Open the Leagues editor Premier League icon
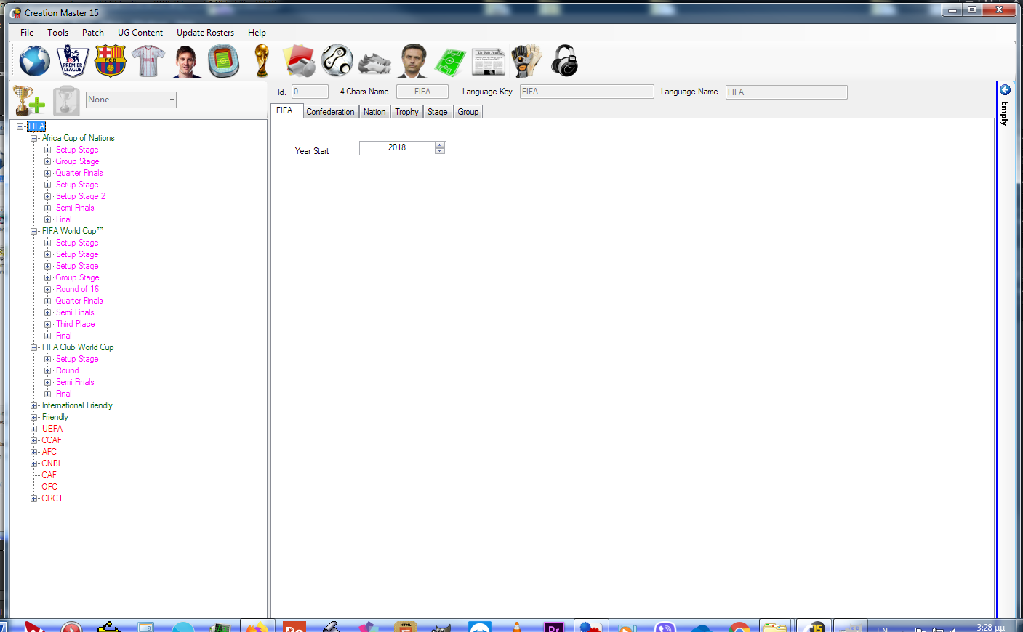Screen dimensions: 1023x632 [73, 61]
